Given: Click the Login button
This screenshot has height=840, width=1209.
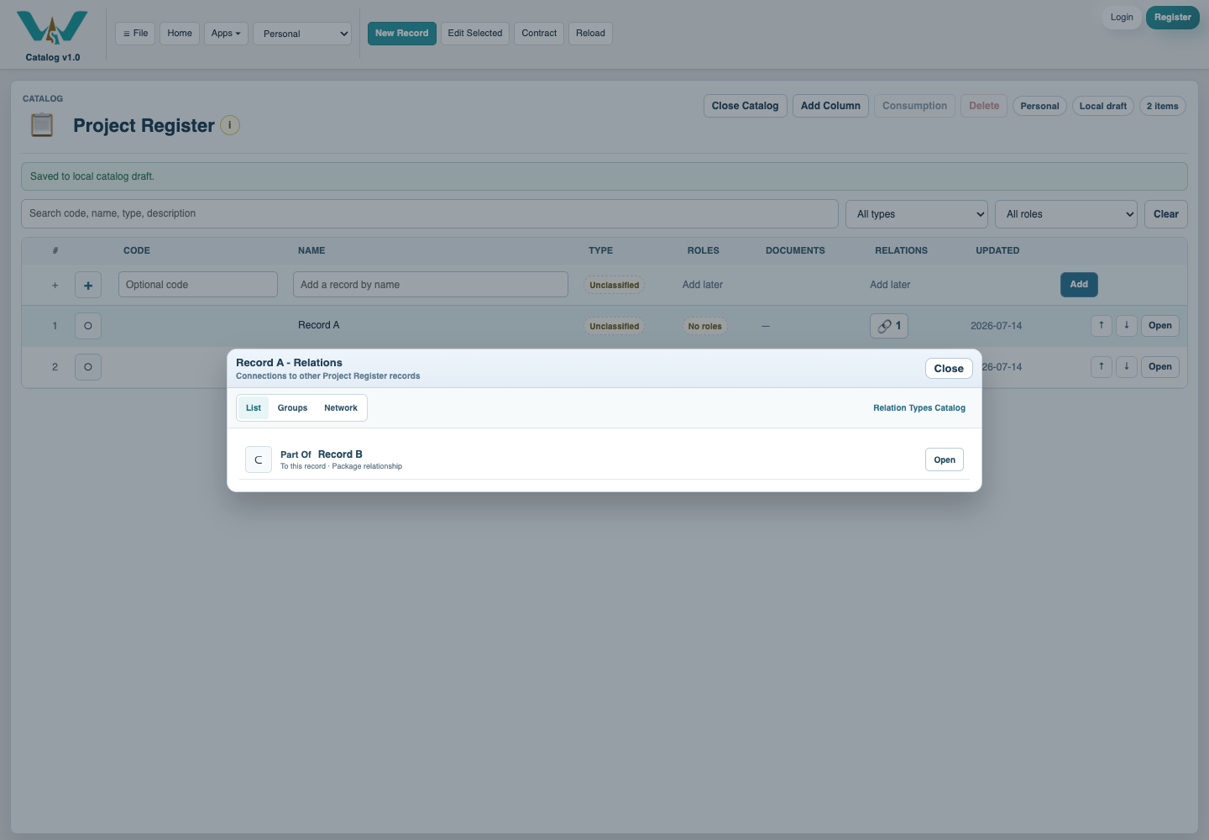Looking at the screenshot, I should (x=1122, y=18).
